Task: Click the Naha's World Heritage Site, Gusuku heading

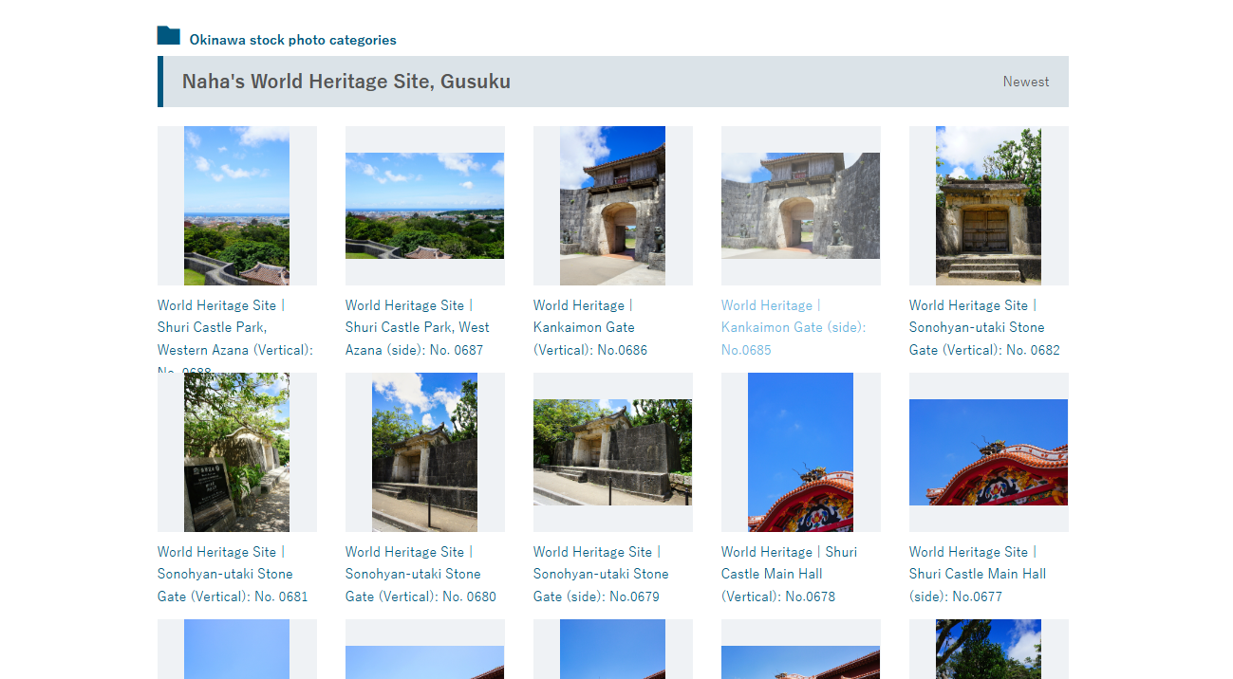Action: pyautogui.click(x=346, y=82)
